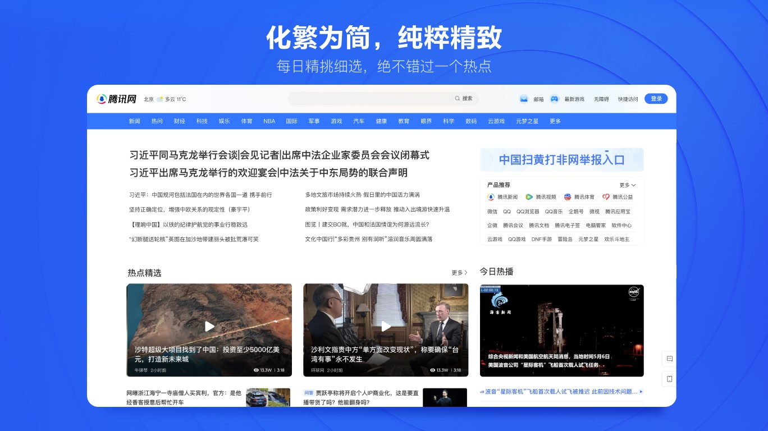Image resolution: width=768 pixels, height=431 pixels.
Task: Click the 腾讯体育 product icon
Action: pos(568,197)
